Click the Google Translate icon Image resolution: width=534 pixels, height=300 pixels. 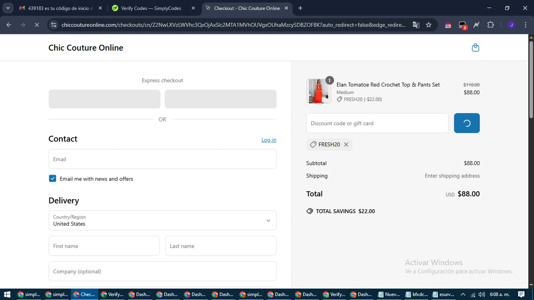click(416, 25)
